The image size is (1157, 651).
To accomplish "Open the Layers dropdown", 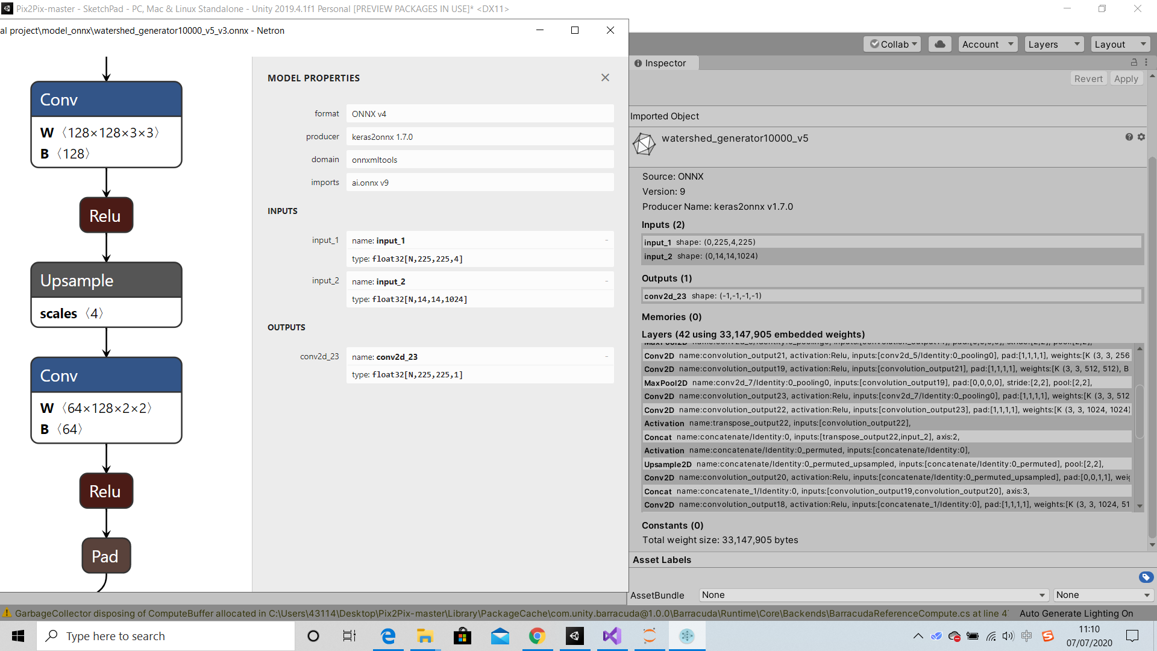I will click(1053, 44).
